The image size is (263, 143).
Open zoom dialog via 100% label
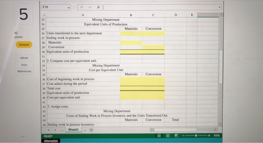[216, 135]
